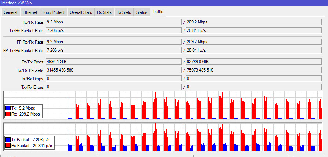The height and width of the screenshot is (157, 328).
Task: Click the Rx Packet Rate field showing 20 841 p/s
Action: tap(256, 30)
